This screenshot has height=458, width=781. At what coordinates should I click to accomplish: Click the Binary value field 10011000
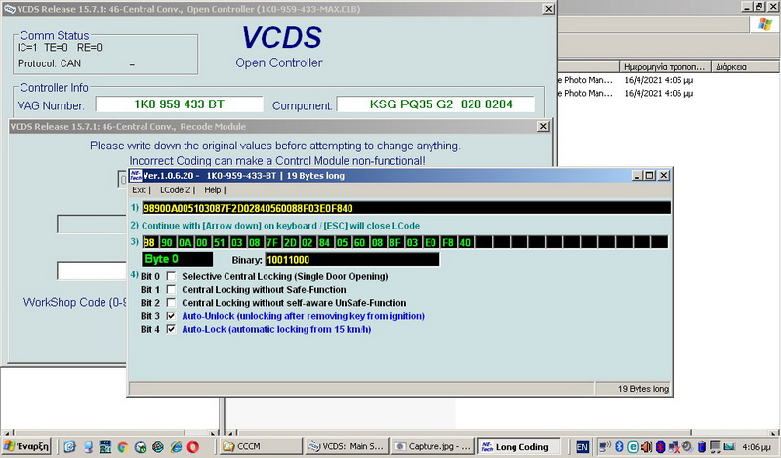tap(352, 259)
